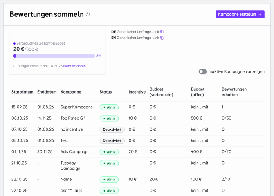
Task: Open the Mehr erfahren link
Action: point(74,66)
